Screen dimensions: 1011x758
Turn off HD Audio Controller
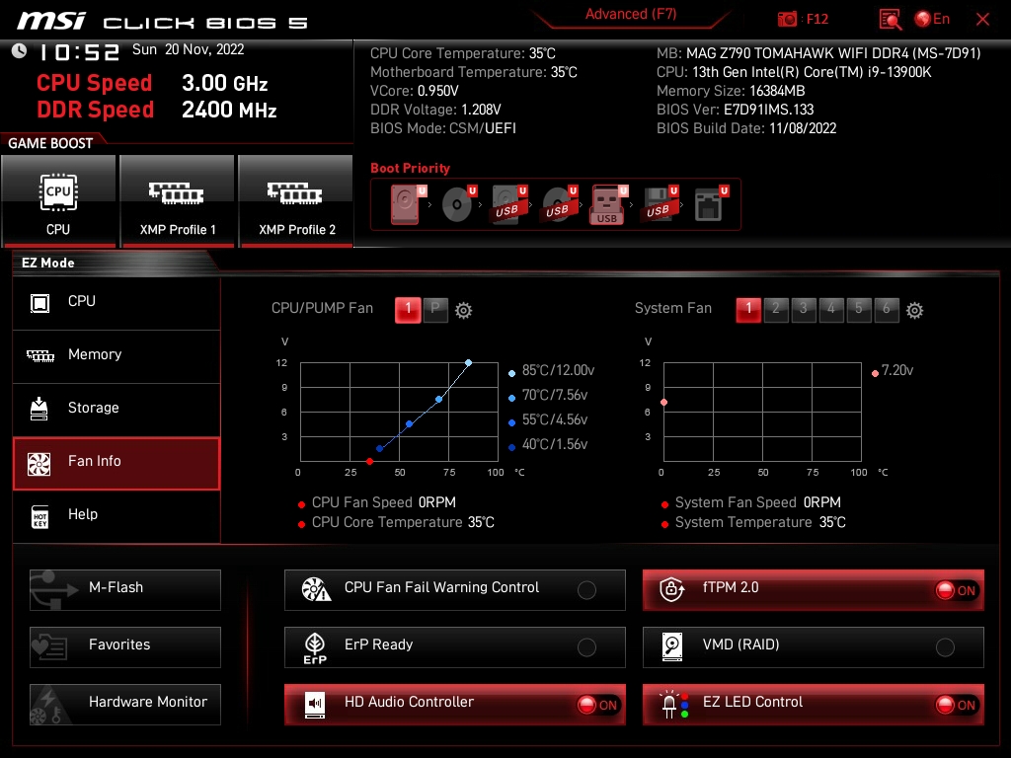coord(454,705)
